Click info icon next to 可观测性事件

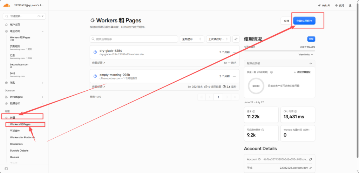[x=263, y=130]
